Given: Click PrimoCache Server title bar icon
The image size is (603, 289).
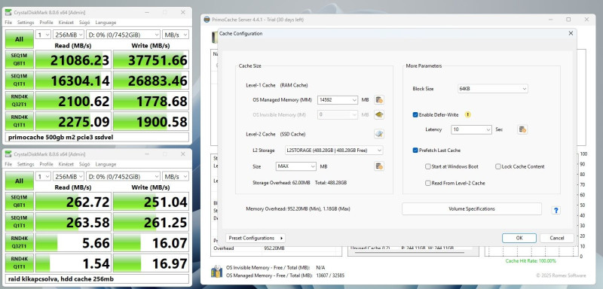Looking at the screenshot, I should pos(207,19).
